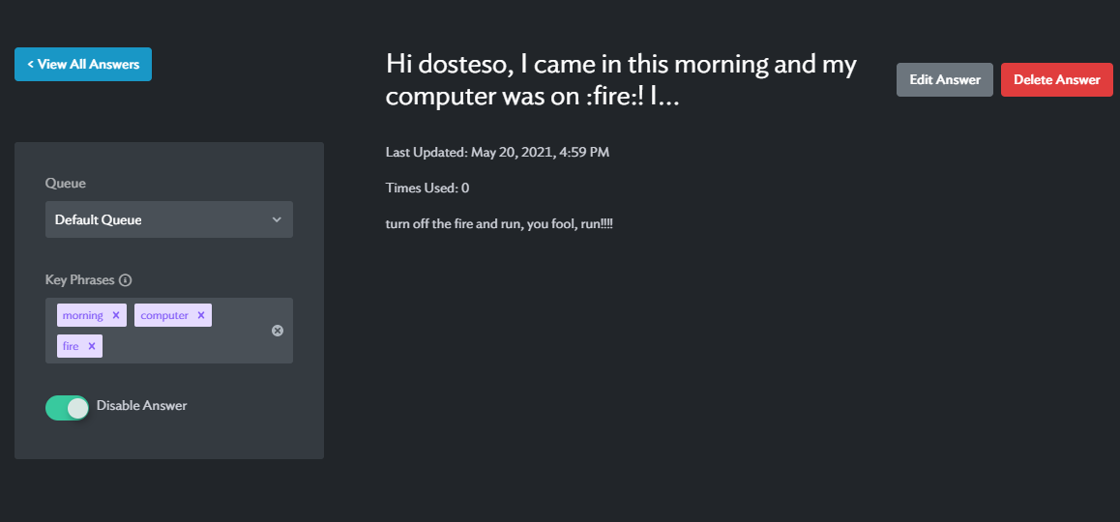
Task: Click the answer title heading text
Action: pyautogui.click(x=621, y=80)
